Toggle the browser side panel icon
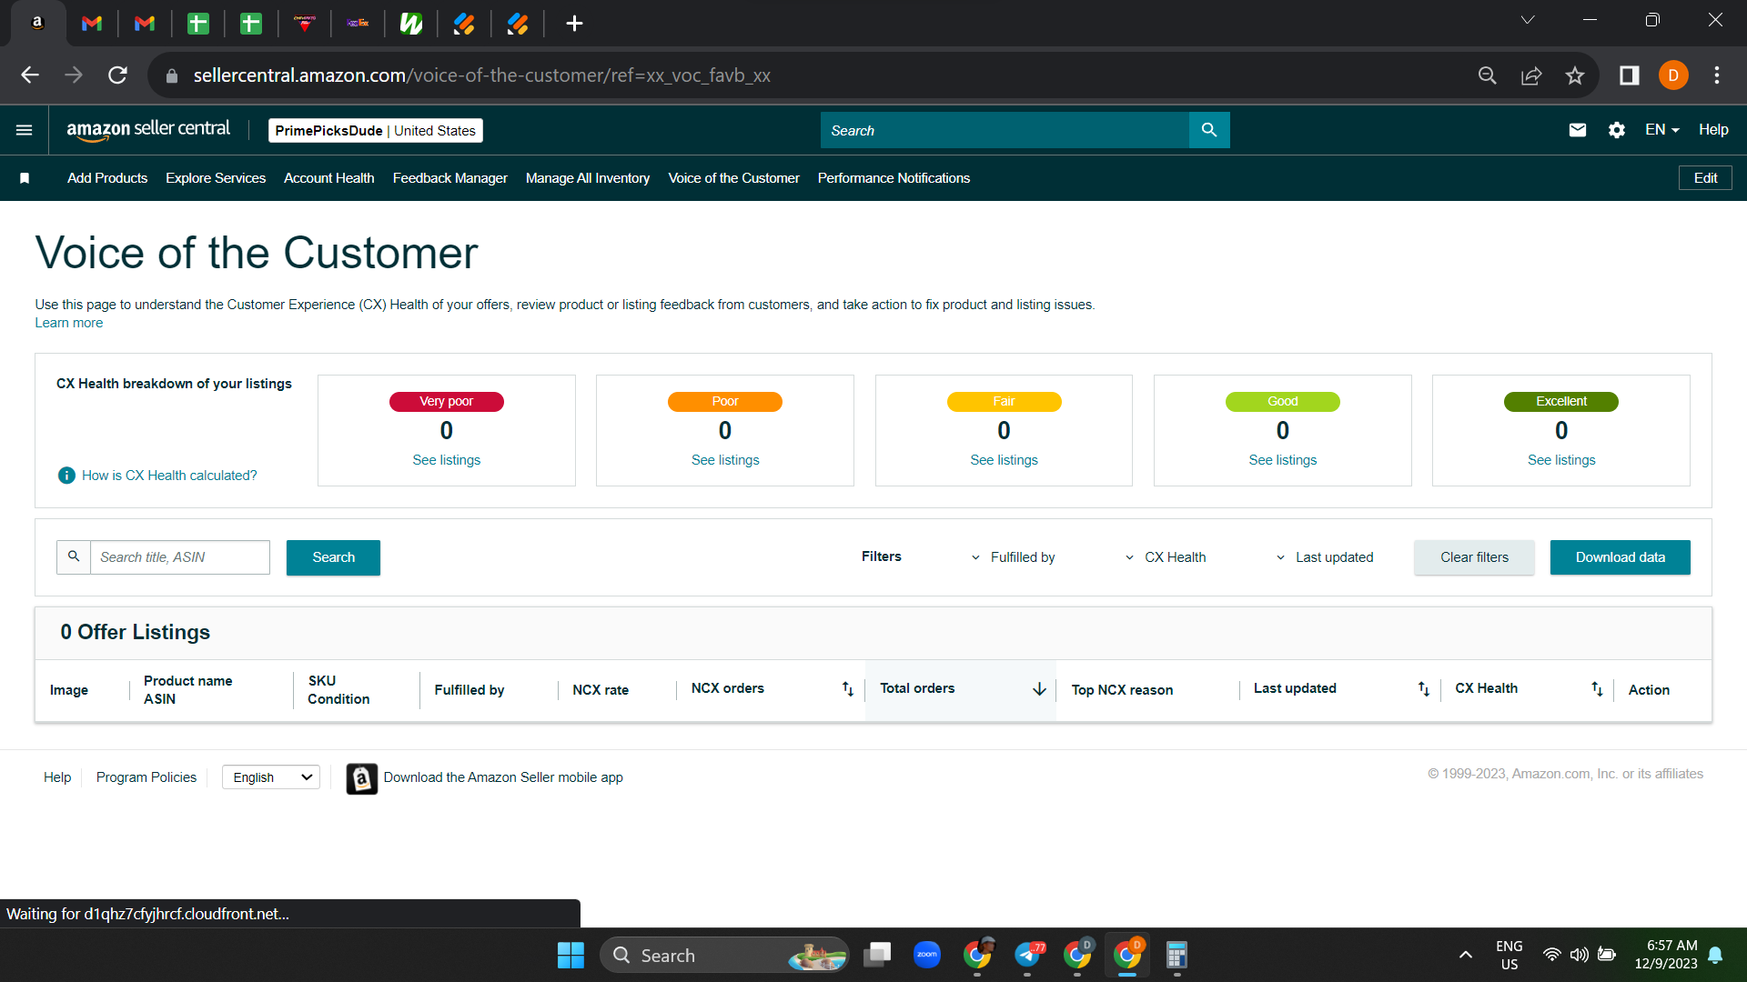The image size is (1747, 982). tap(1630, 75)
